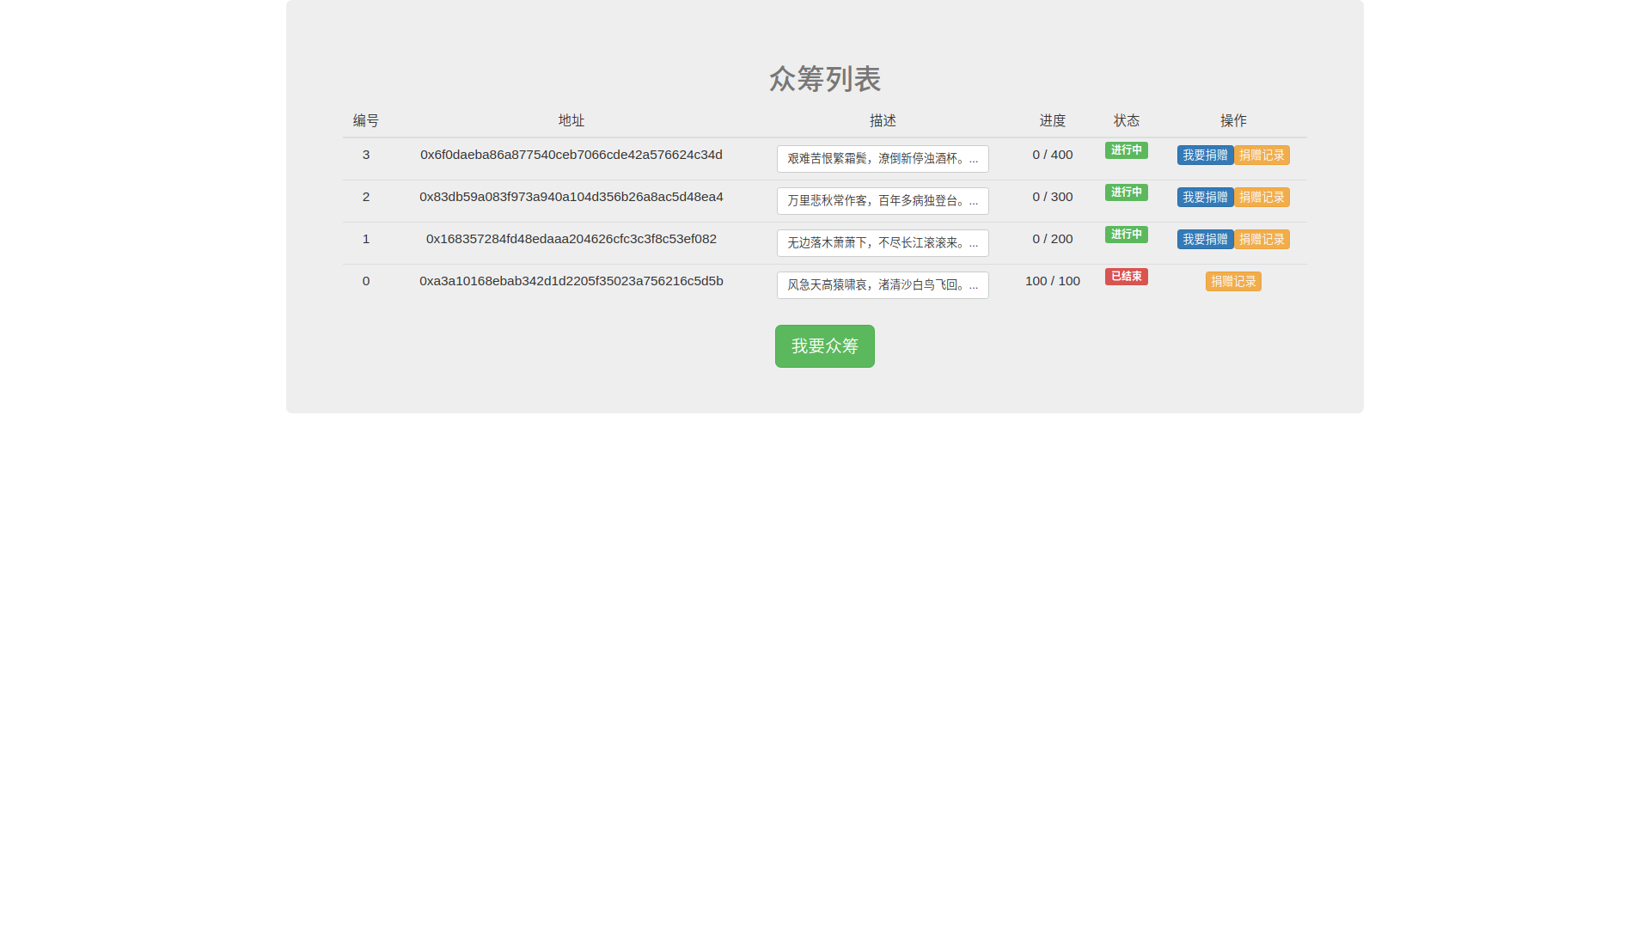Image resolution: width=1650 pixels, height=928 pixels.
Task: Click 进行中 badge in row 2
Action: click(1126, 192)
